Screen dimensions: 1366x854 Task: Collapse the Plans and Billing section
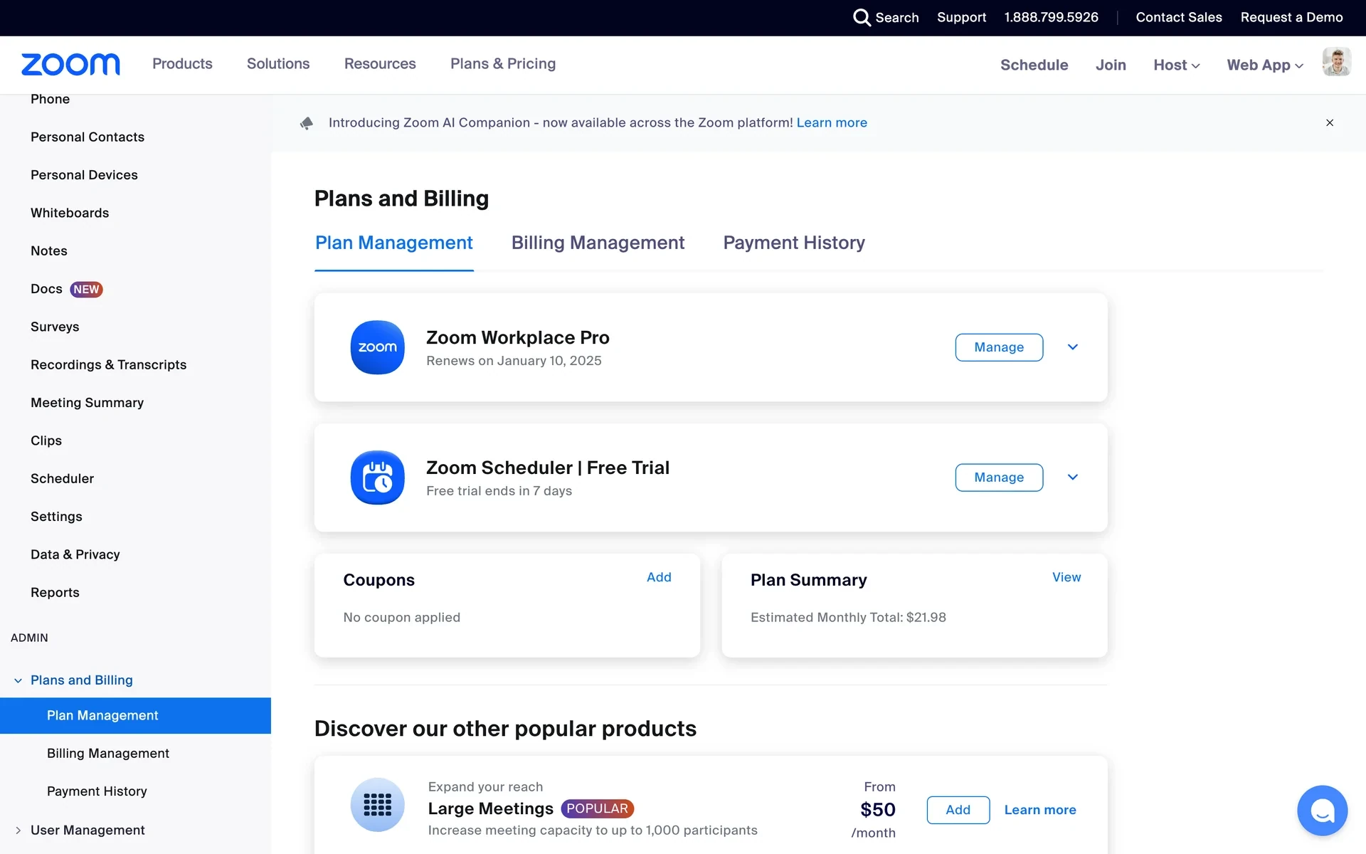pyautogui.click(x=18, y=680)
